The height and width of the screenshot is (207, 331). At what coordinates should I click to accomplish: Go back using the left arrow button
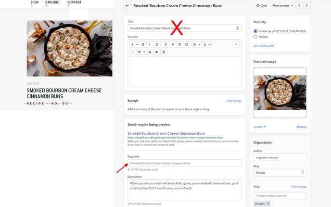click(x=127, y=6)
